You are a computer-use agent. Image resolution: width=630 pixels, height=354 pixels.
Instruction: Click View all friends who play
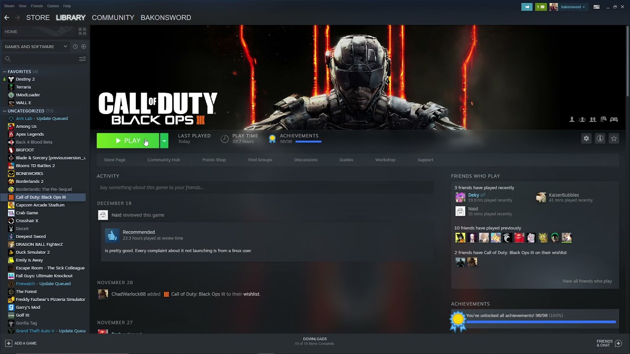pyautogui.click(x=587, y=281)
